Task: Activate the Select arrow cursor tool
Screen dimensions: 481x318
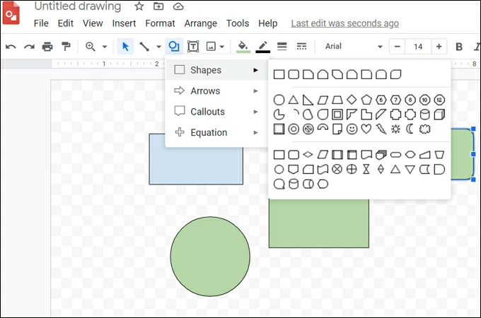Action: coord(125,47)
